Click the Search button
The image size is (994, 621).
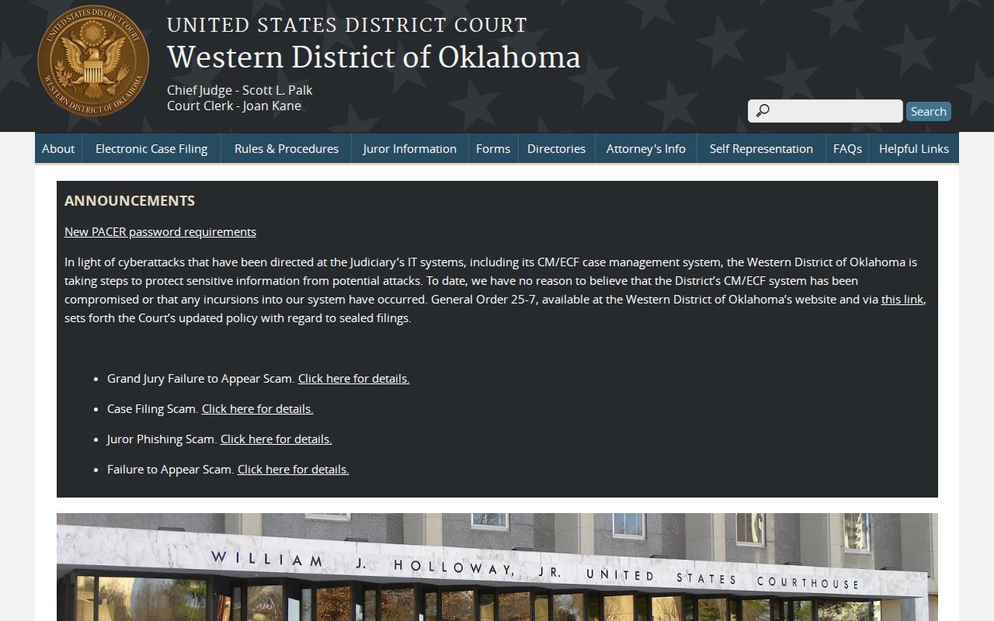(928, 111)
